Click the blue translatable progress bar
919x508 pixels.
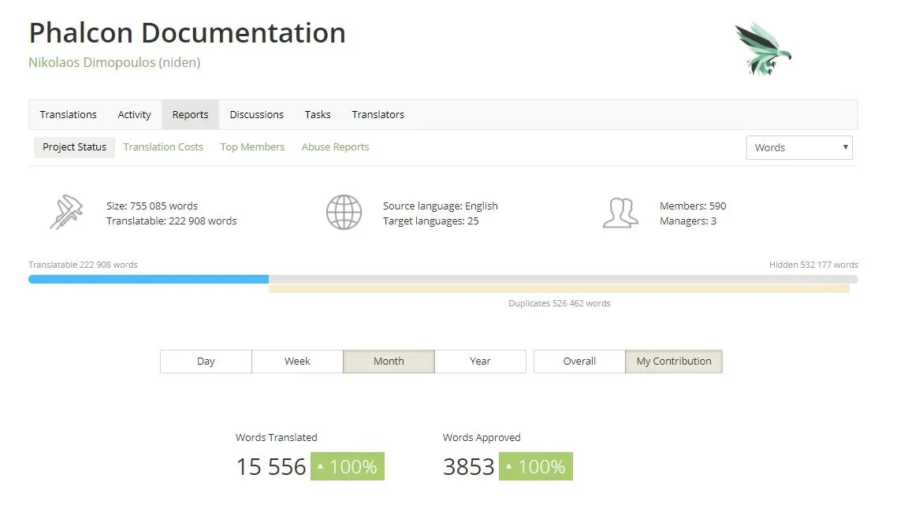(148, 280)
